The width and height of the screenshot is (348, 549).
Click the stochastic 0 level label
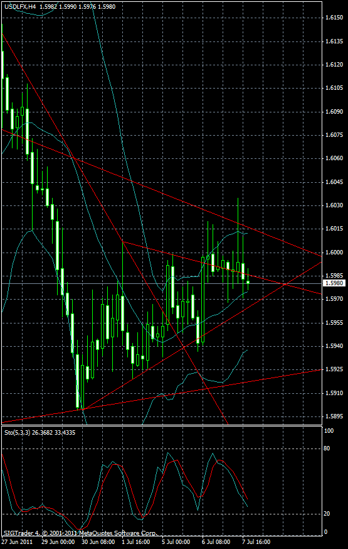point(326,532)
